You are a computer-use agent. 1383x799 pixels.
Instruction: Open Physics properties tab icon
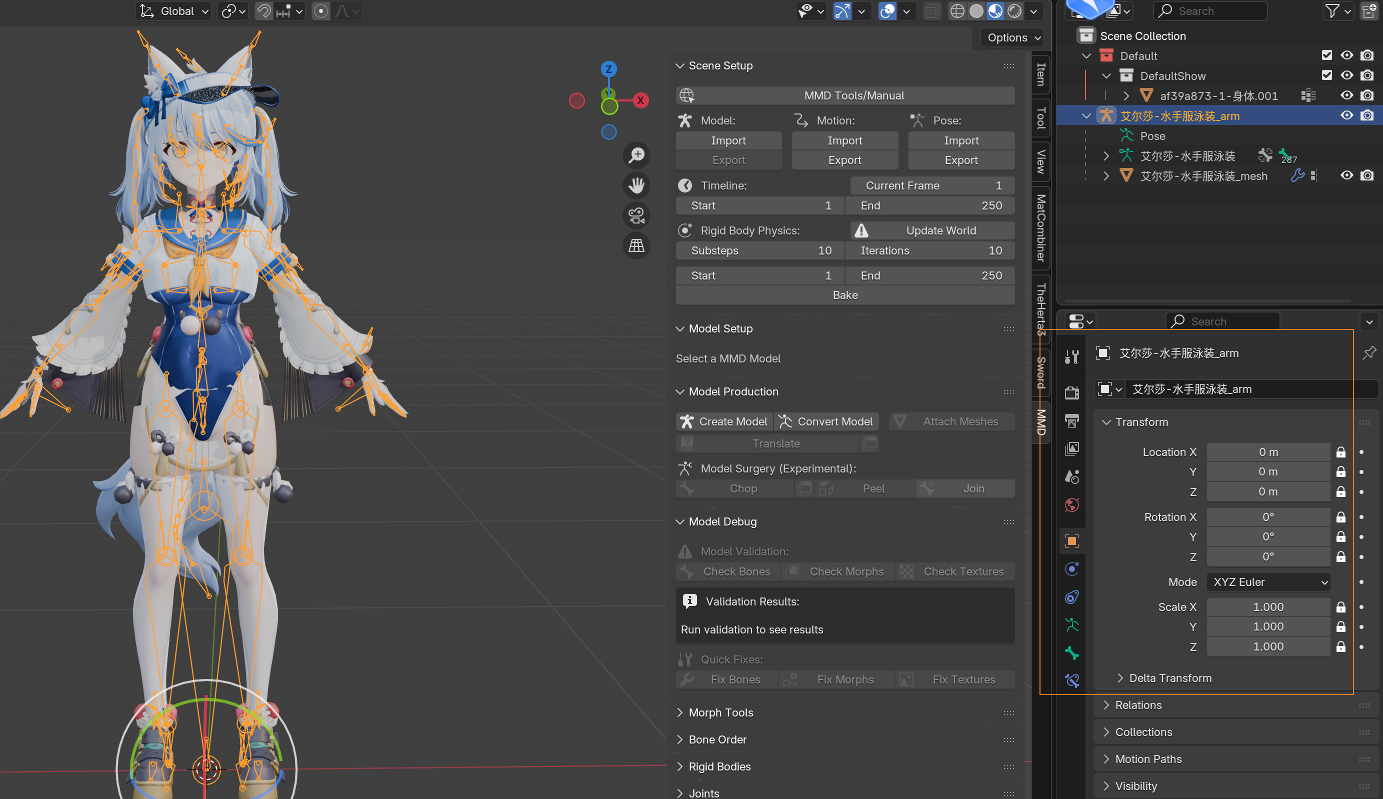1071,569
